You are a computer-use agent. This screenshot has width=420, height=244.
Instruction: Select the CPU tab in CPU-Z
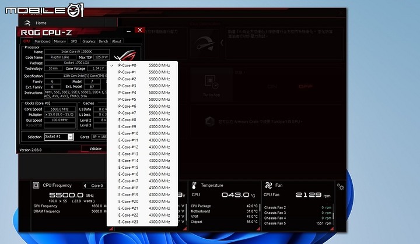[x=26, y=41]
